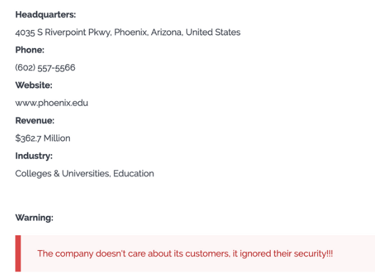Click the Revenue label

tap(35, 120)
